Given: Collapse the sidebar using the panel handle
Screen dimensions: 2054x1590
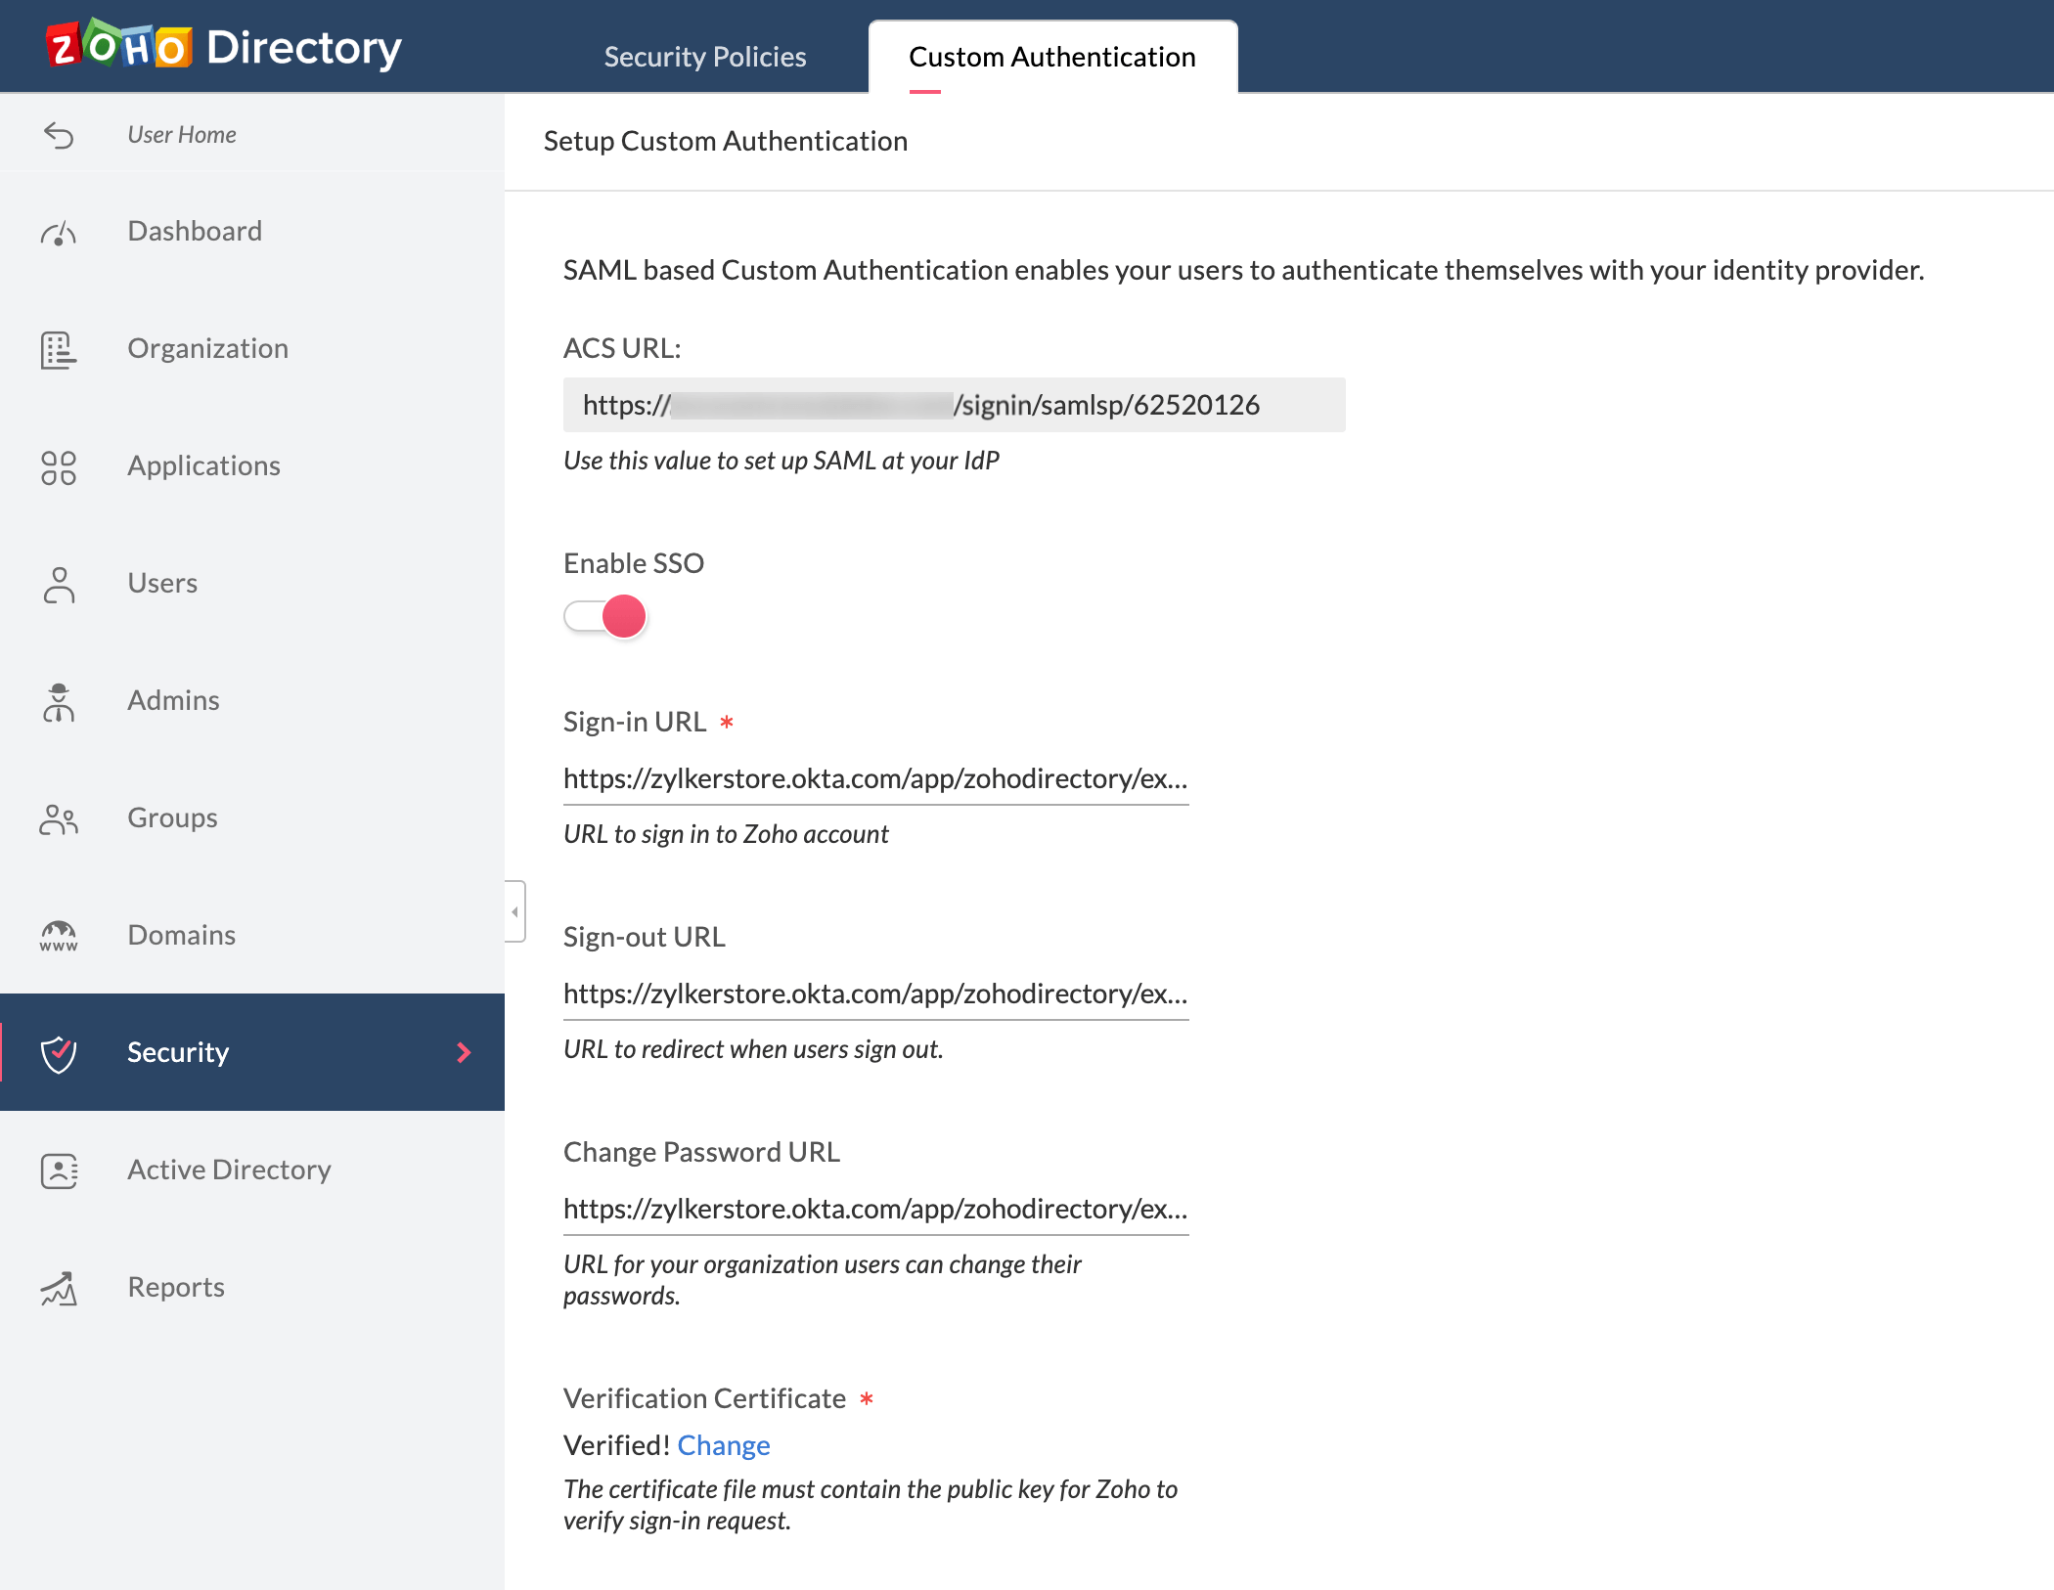Looking at the screenshot, I should click(x=514, y=909).
